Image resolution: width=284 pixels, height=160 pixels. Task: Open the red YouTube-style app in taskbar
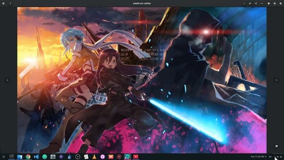pos(136,156)
